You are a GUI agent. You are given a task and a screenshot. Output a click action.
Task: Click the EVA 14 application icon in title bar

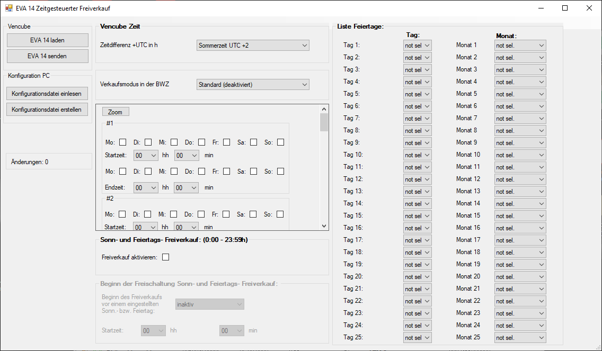pos(8,8)
